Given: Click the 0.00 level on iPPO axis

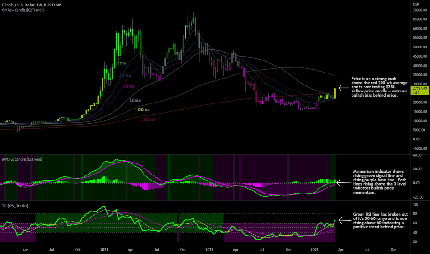Looking at the screenshot, I should click(416, 183).
